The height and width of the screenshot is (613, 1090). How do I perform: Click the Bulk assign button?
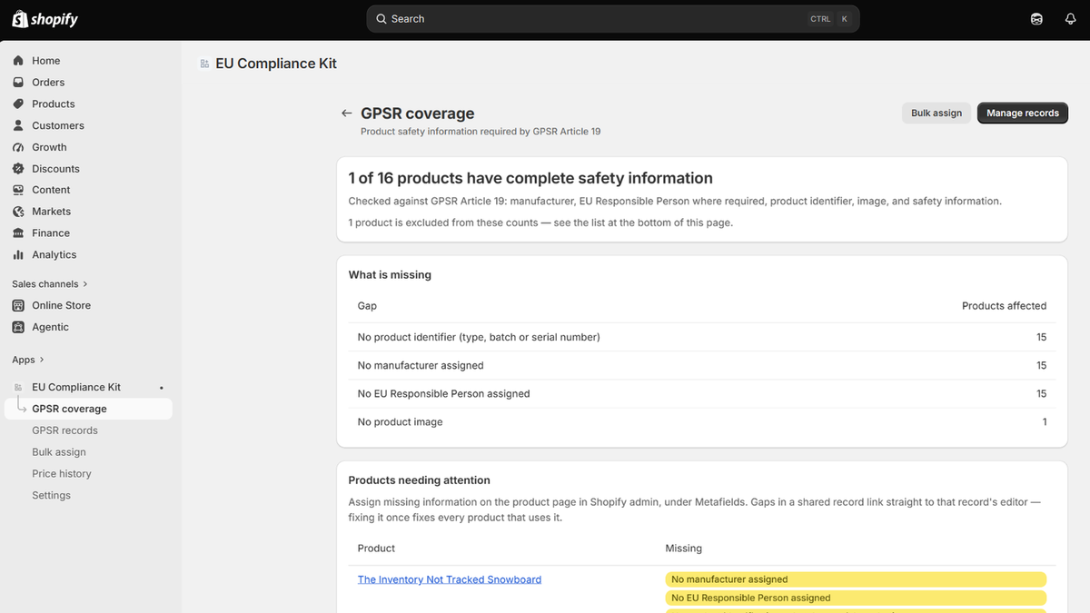(x=936, y=114)
